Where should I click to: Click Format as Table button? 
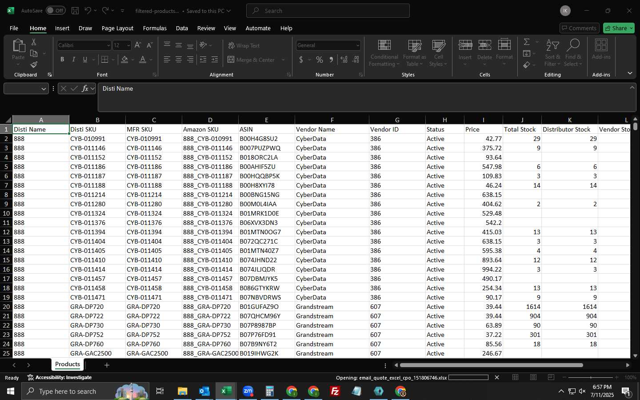pos(414,53)
